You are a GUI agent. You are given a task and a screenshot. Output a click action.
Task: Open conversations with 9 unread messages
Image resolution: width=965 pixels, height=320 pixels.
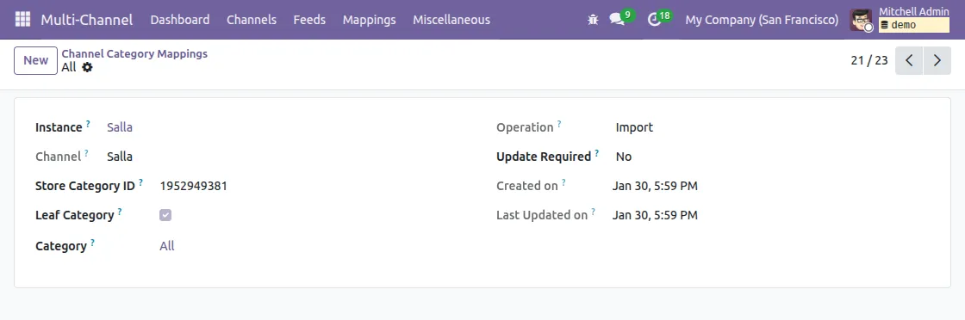pyautogui.click(x=621, y=18)
